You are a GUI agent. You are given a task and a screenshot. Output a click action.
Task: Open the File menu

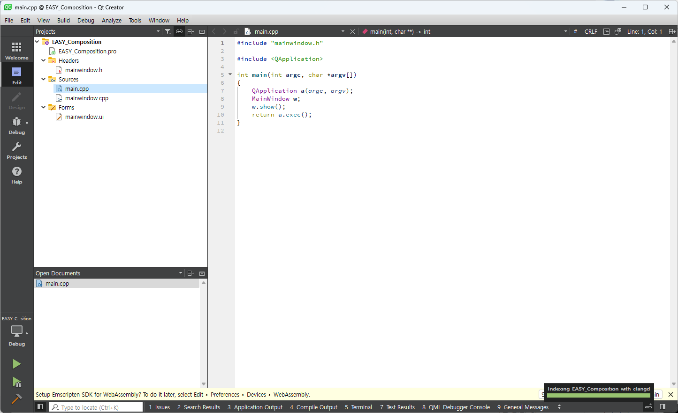pyautogui.click(x=9, y=20)
